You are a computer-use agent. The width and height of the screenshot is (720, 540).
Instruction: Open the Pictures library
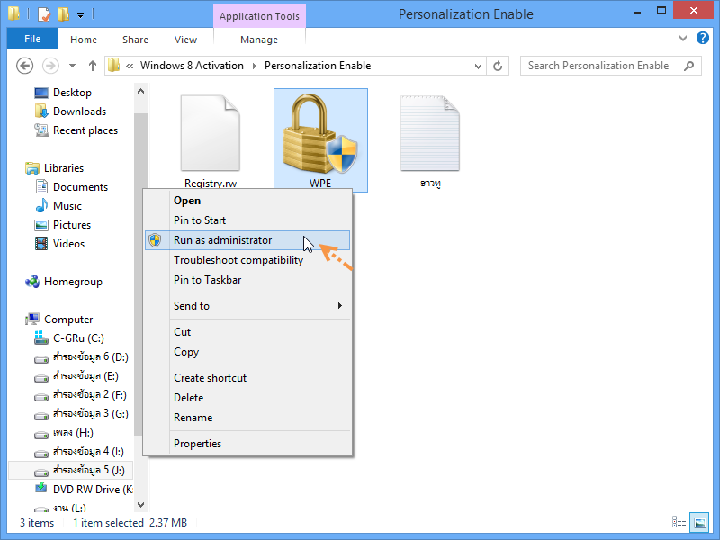(63, 225)
